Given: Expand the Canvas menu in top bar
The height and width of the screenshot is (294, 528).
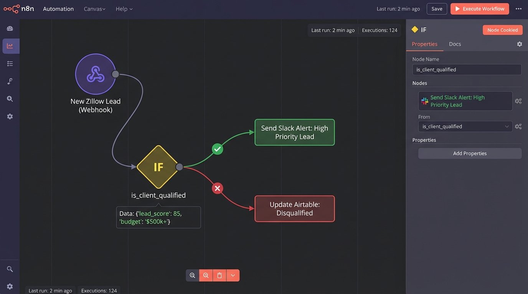Looking at the screenshot, I should (94, 9).
